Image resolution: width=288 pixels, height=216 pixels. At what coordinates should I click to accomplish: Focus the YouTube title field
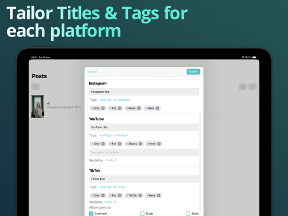coord(144,127)
